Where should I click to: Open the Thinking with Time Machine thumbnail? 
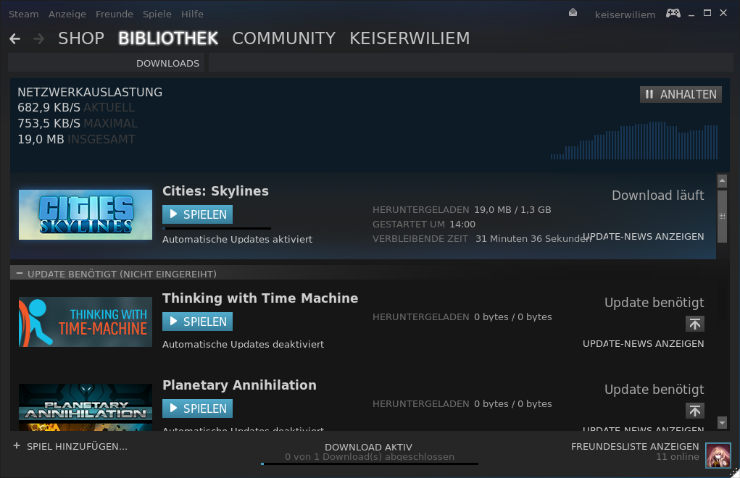pos(86,322)
